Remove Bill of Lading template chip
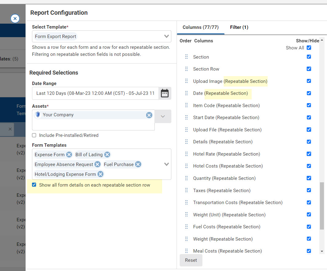The width and height of the screenshot is (327, 271). pos(107,154)
